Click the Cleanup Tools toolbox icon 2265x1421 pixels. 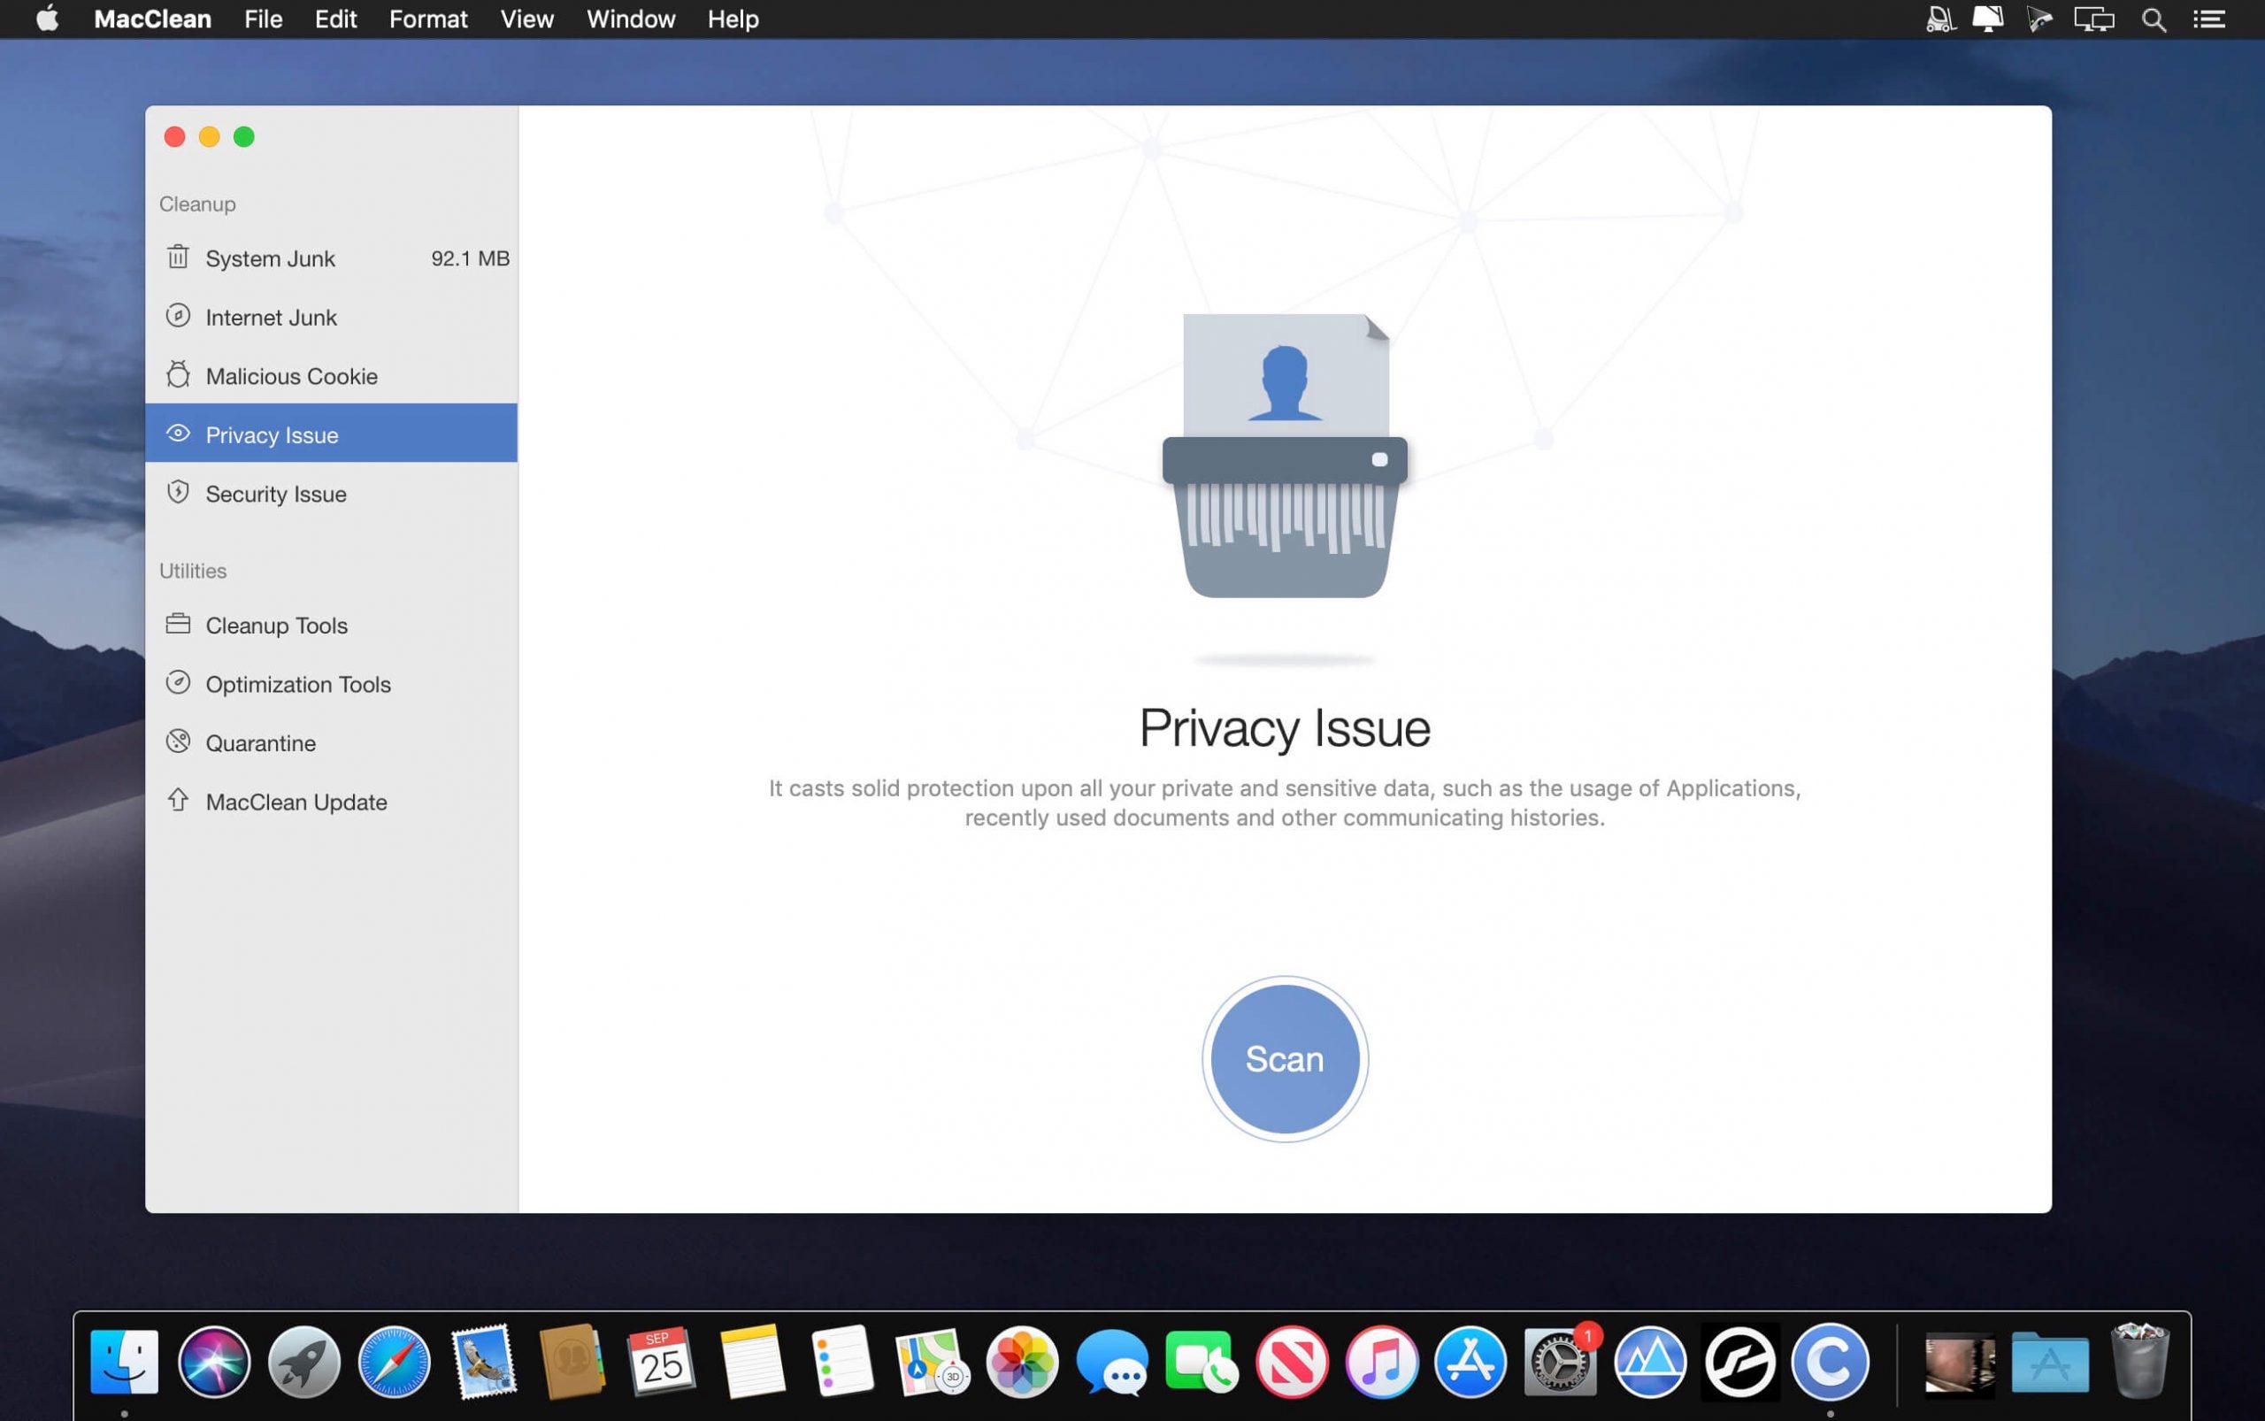pyautogui.click(x=178, y=624)
